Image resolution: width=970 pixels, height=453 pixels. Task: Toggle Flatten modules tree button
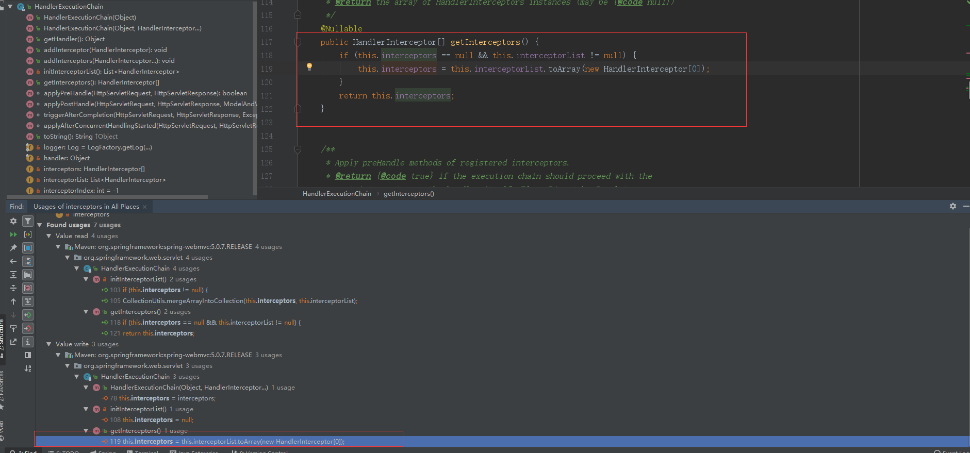pyautogui.click(x=28, y=261)
